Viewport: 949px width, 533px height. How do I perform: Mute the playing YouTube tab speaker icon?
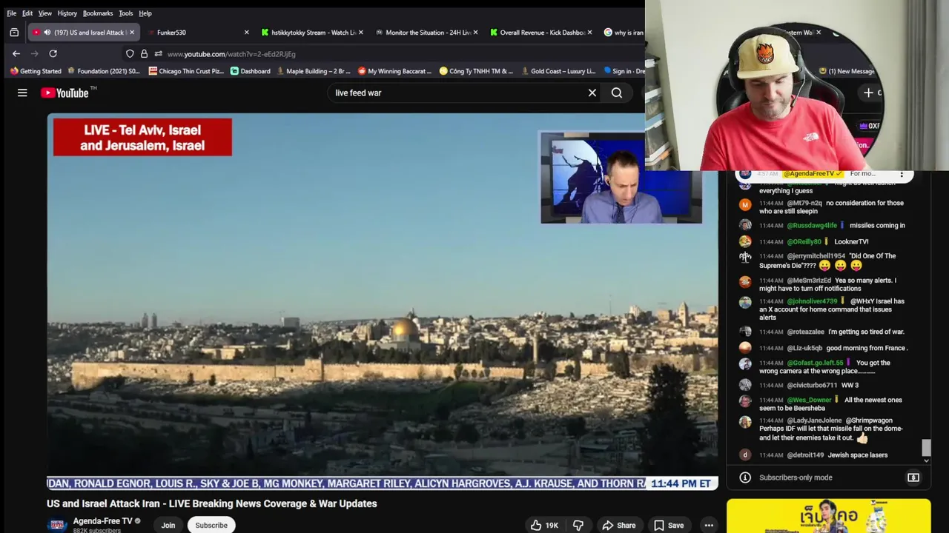(47, 33)
